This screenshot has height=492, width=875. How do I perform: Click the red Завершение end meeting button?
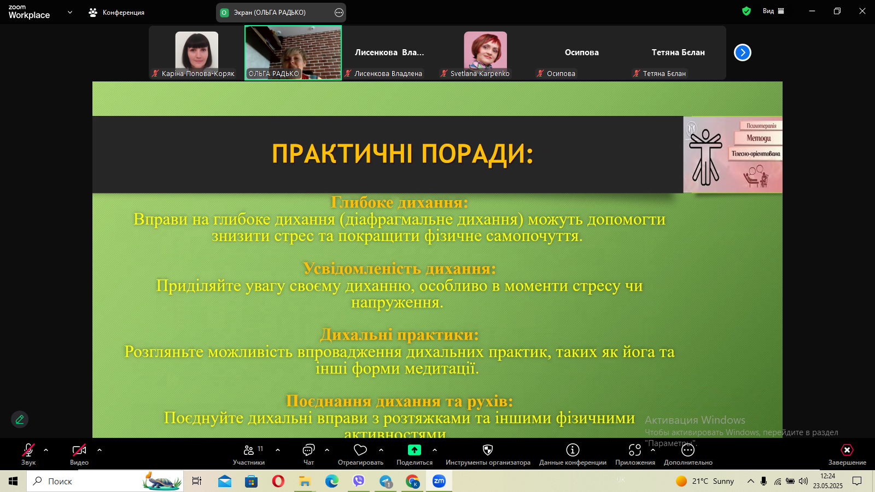point(847,454)
